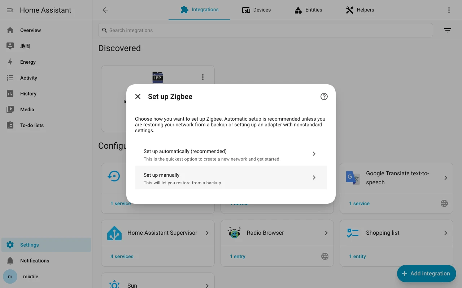Switch to the Entities tab

pyautogui.click(x=308, y=10)
